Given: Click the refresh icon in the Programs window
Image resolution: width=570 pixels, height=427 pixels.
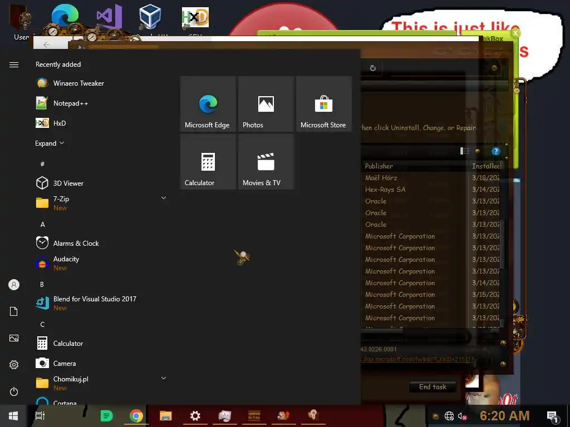Looking at the screenshot, I should (372, 68).
